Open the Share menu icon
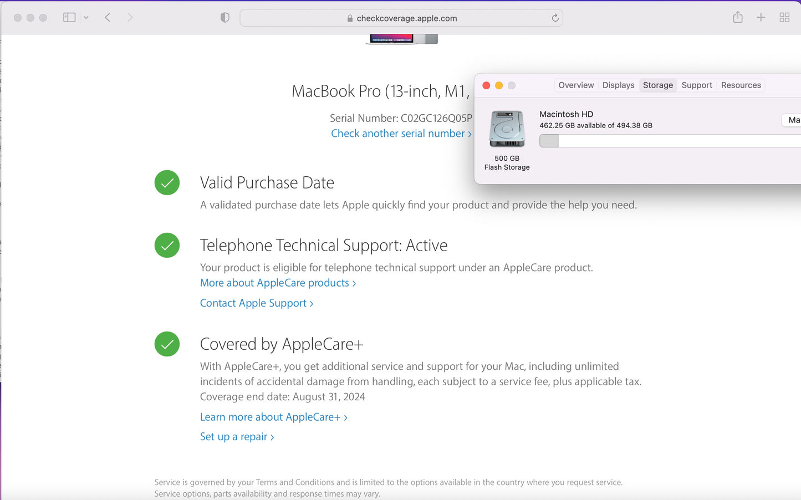This screenshot has height=500, width=801. pos(738,18)
